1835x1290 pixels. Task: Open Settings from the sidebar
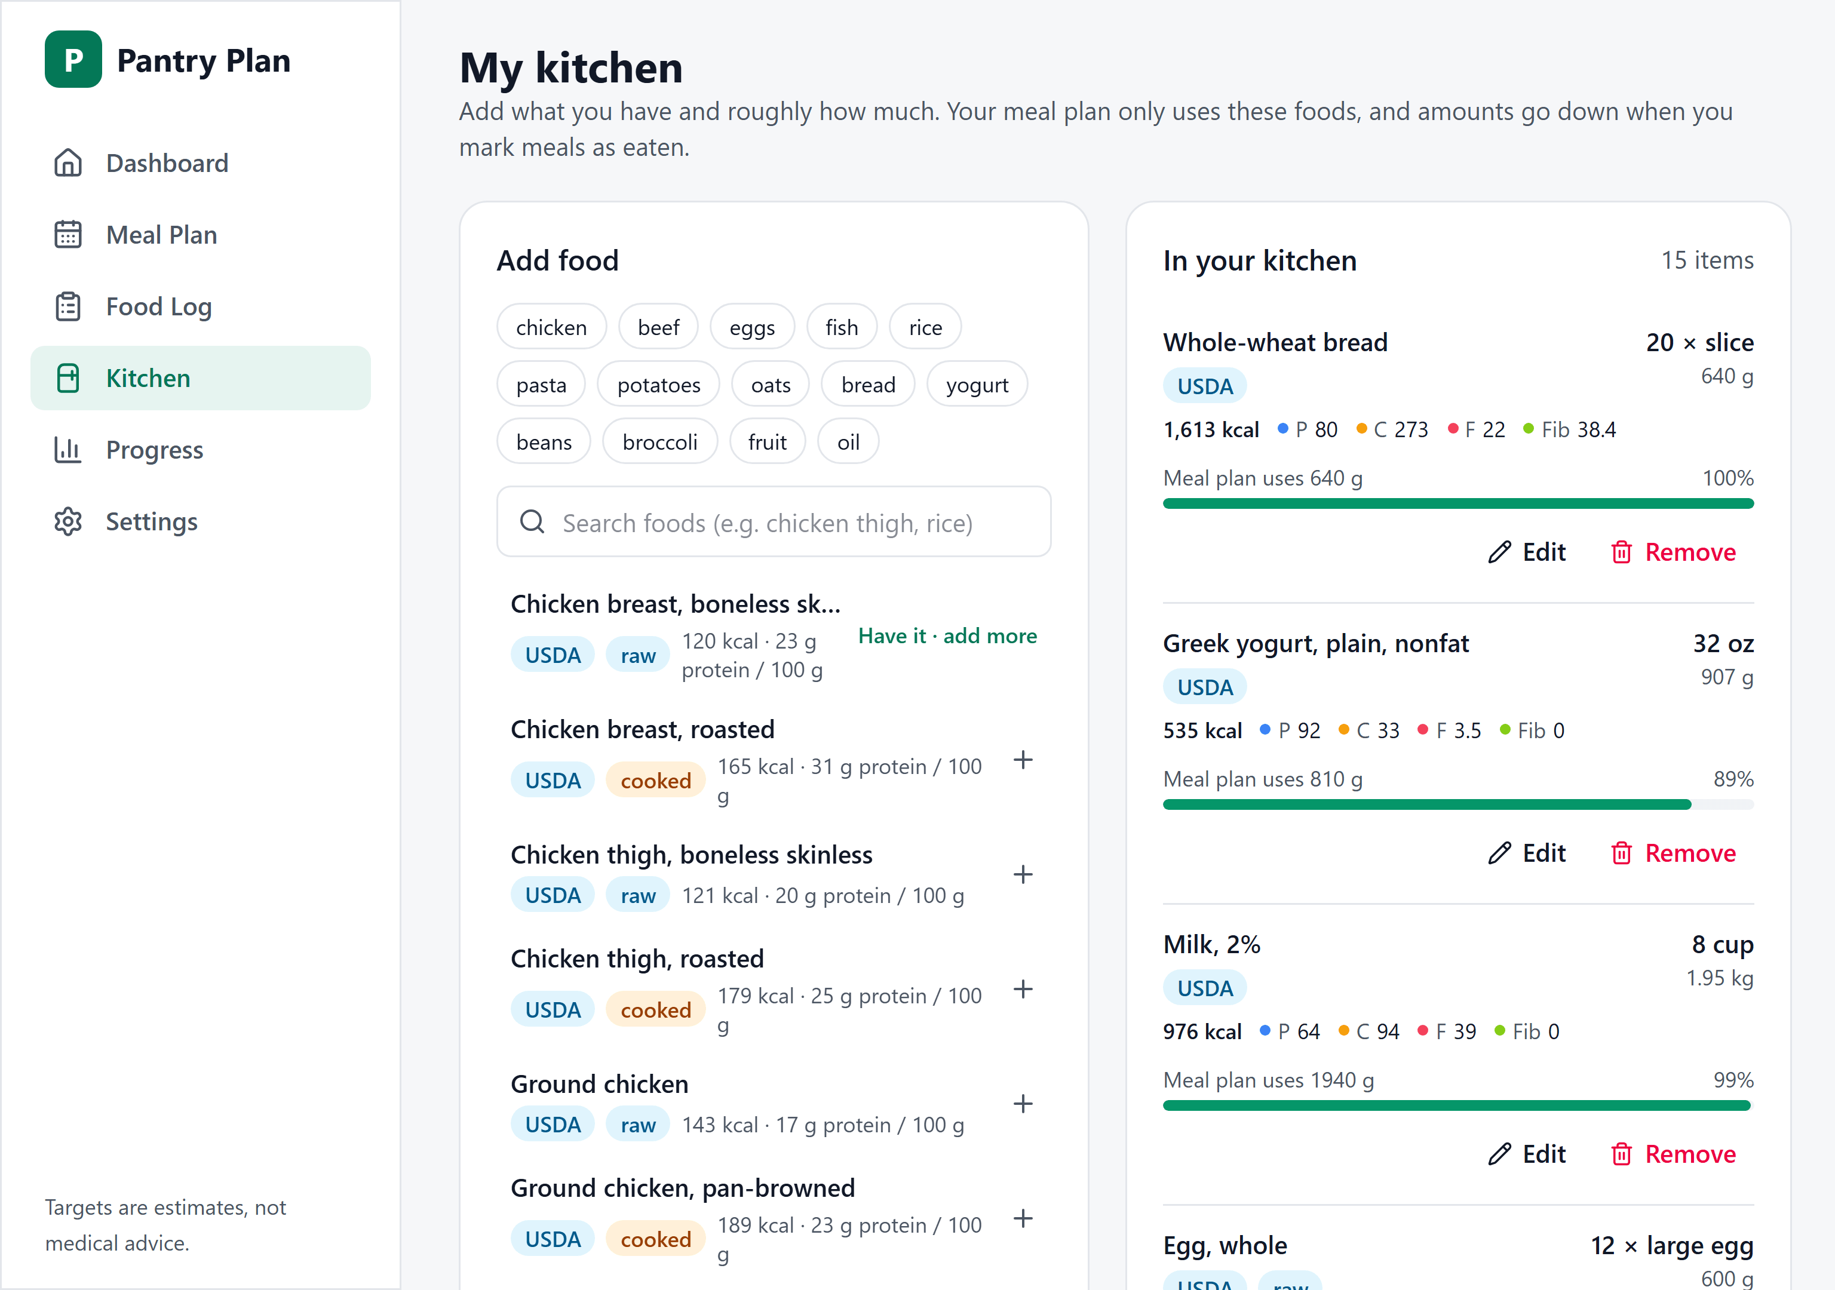[x=200, y=521]
